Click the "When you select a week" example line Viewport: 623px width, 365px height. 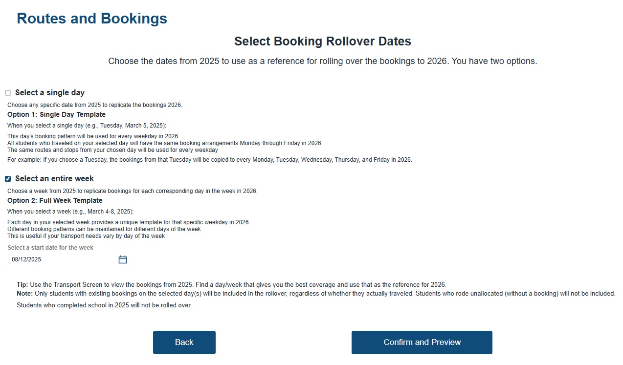coord(70,212)
